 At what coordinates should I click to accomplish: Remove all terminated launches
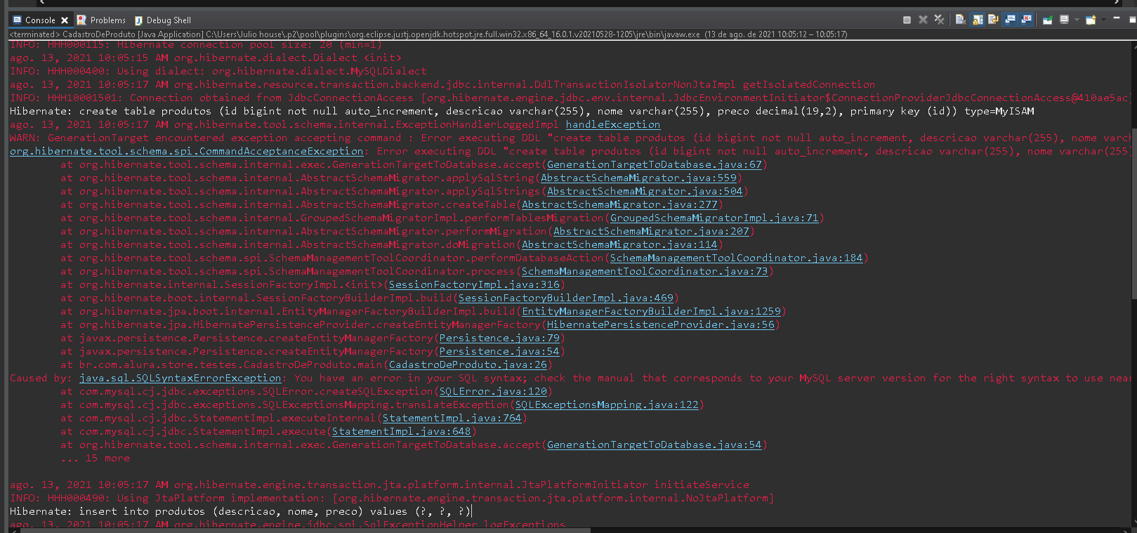click(939, 20)
